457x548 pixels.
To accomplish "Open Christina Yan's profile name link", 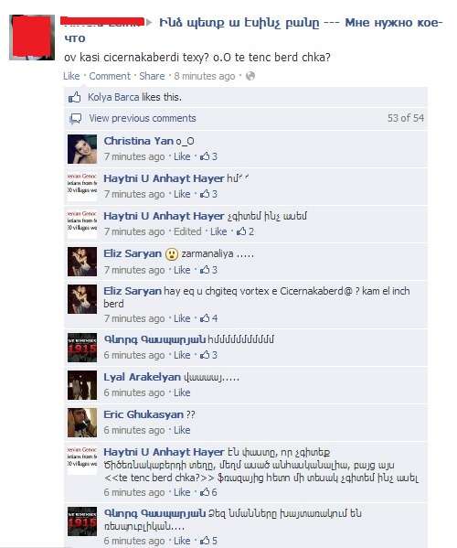I will (139, 141).
